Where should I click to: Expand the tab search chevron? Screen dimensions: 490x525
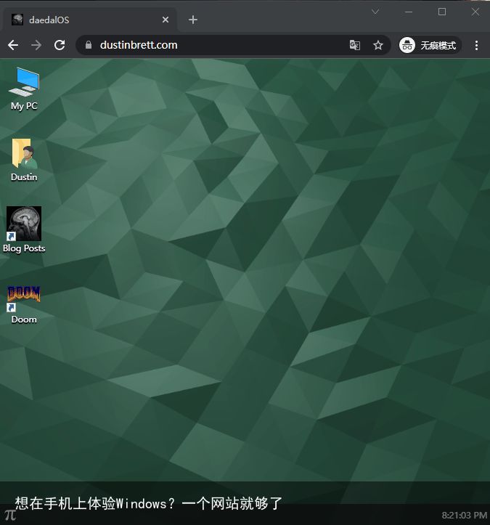pyautogui.click(x=375, y=12)
